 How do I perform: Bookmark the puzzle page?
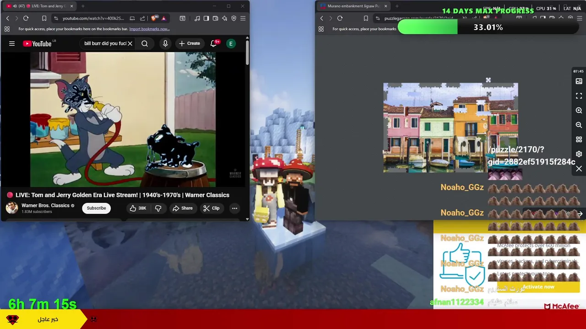[365, 18]
